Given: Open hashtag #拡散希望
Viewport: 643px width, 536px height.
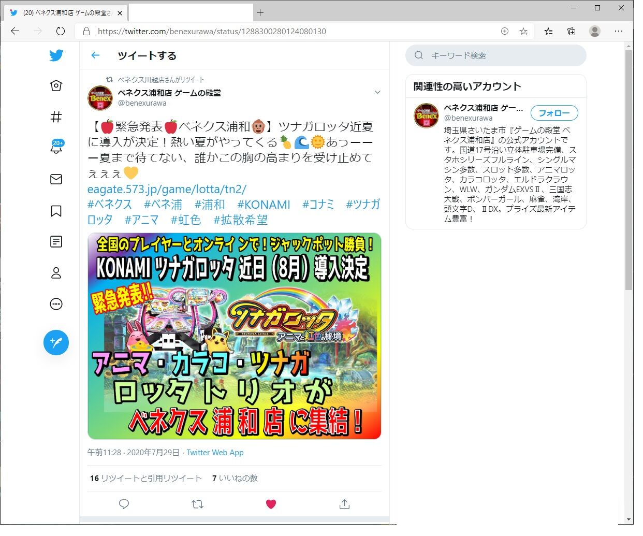Looking at the screenshot, I should (x=241, y=220).
